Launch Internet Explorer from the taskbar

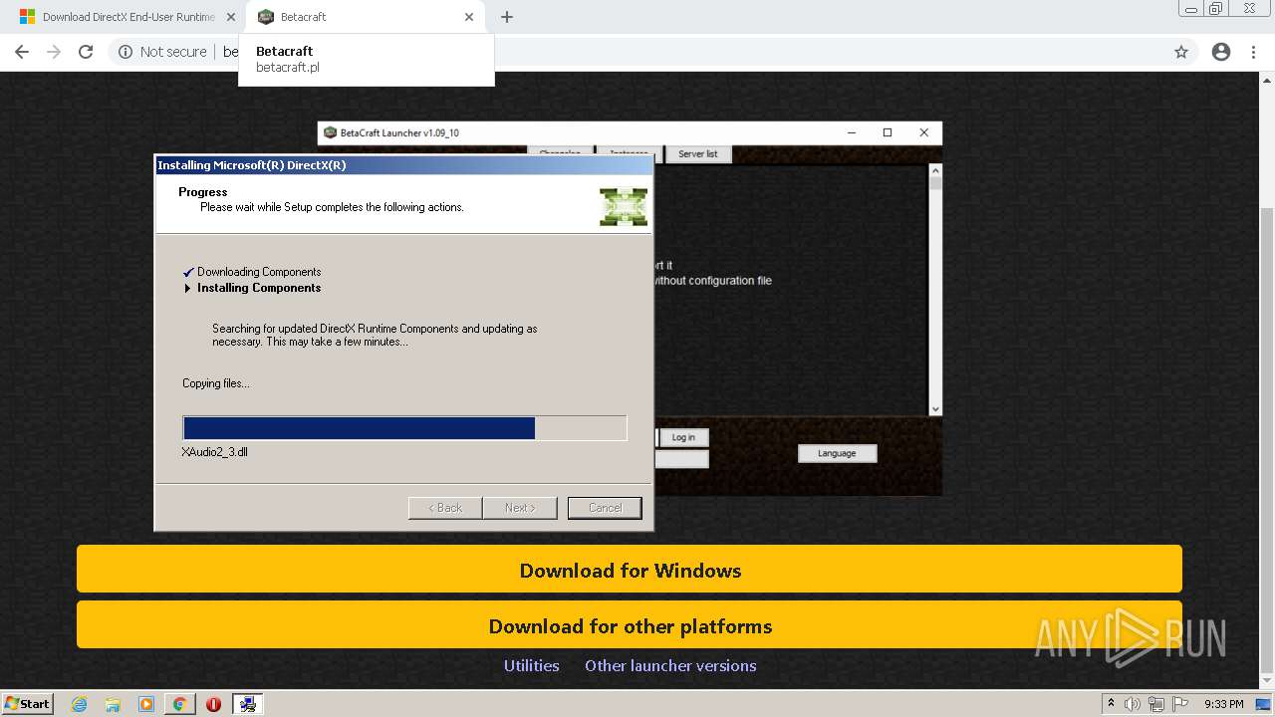pos(79,704)
